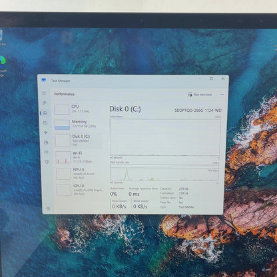This screenshot has height=277, width=277.
Task: Select the Wi-Fi performance entry
Action: 79,157
